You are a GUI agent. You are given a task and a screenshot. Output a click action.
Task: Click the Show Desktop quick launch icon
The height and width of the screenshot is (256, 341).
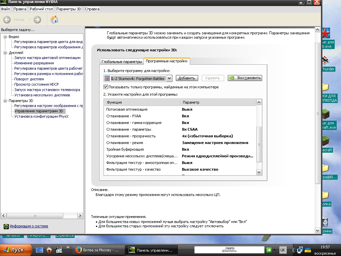40,250
